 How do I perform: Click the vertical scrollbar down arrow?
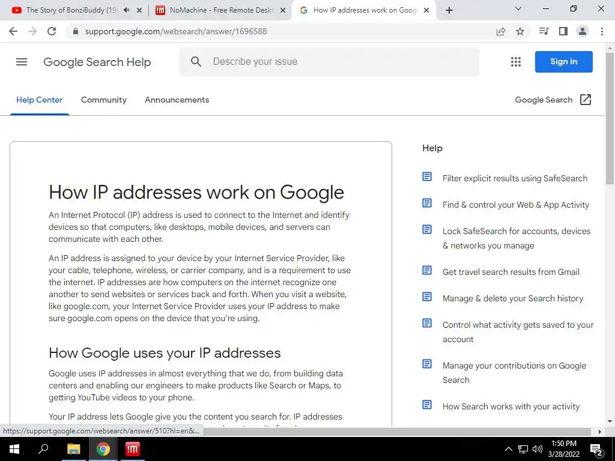pos(610,422)
